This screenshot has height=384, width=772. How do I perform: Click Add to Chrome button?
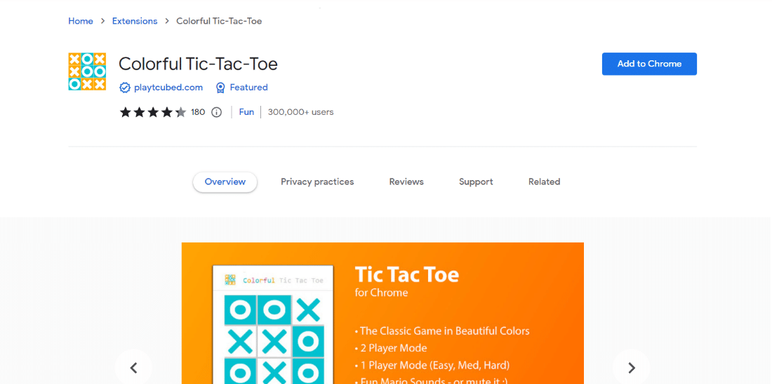(x=649, y=64)
